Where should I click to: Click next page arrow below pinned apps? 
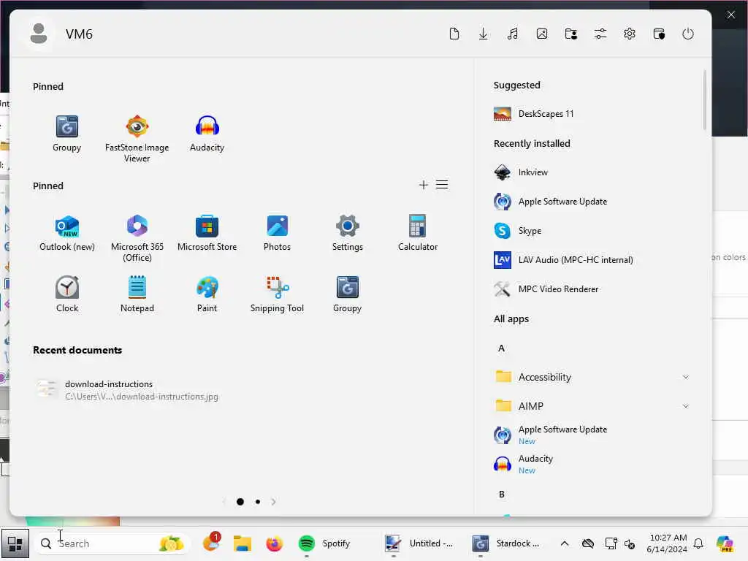coord(273,501)
